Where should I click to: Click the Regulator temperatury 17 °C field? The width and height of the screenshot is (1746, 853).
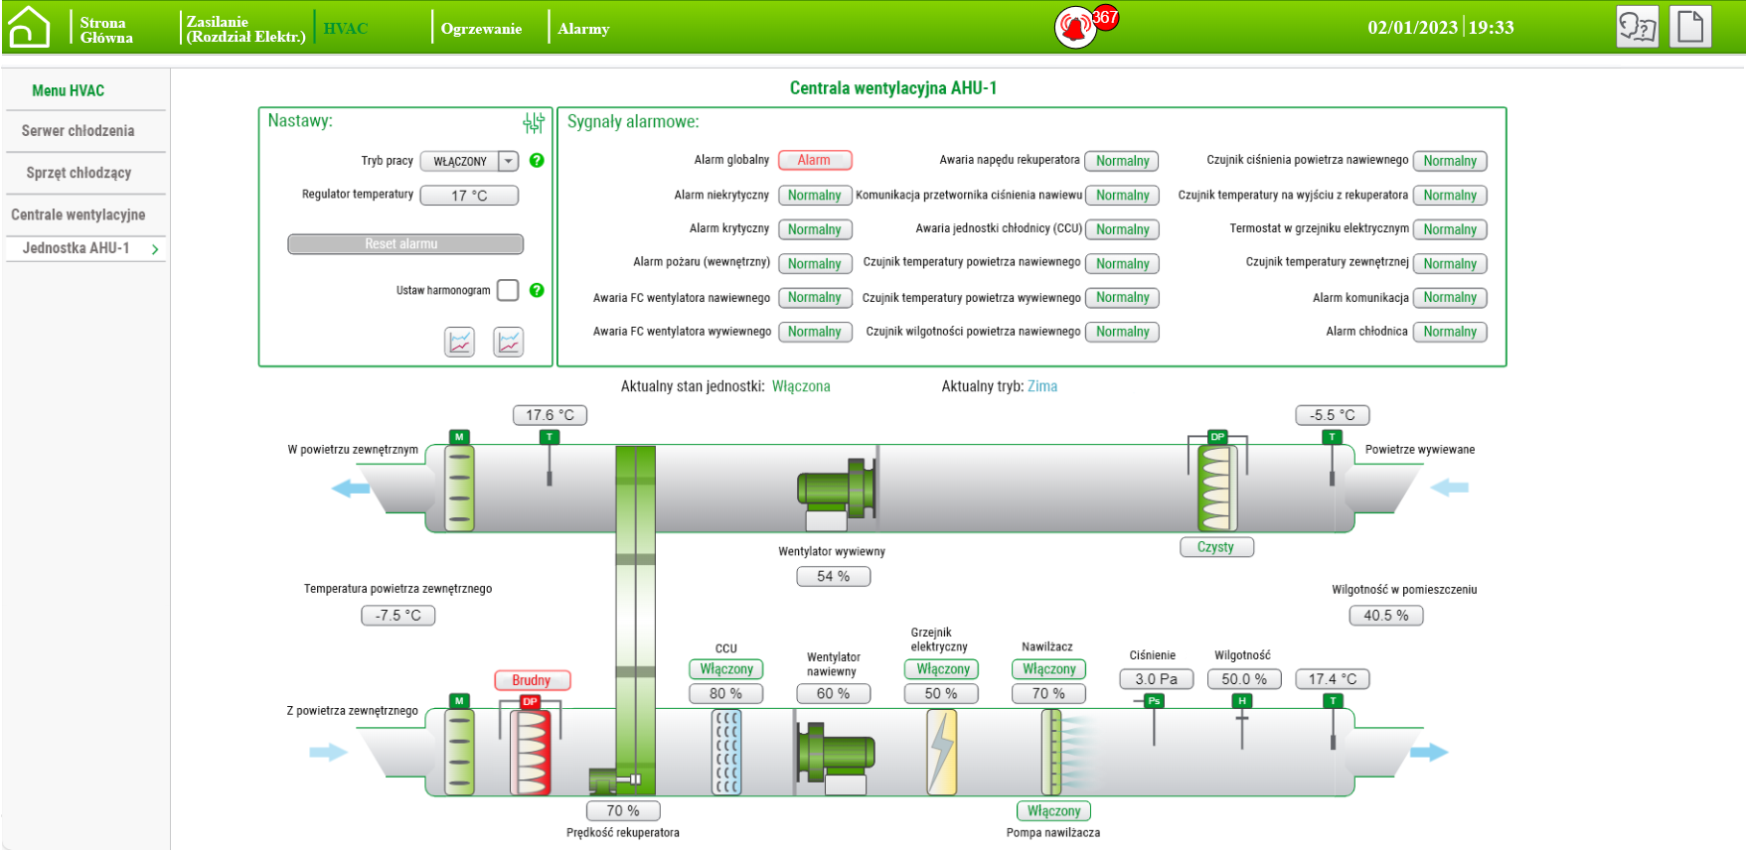click(x=469, y=196)
